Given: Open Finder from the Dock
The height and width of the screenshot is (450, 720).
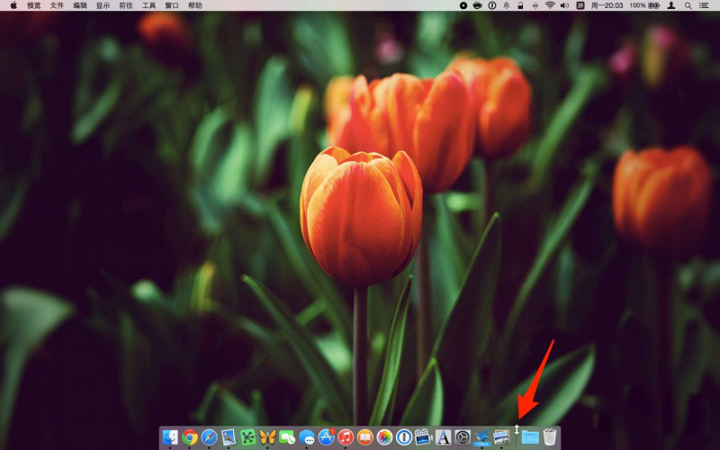Looking at the screenshot, I should click(170, 437).
